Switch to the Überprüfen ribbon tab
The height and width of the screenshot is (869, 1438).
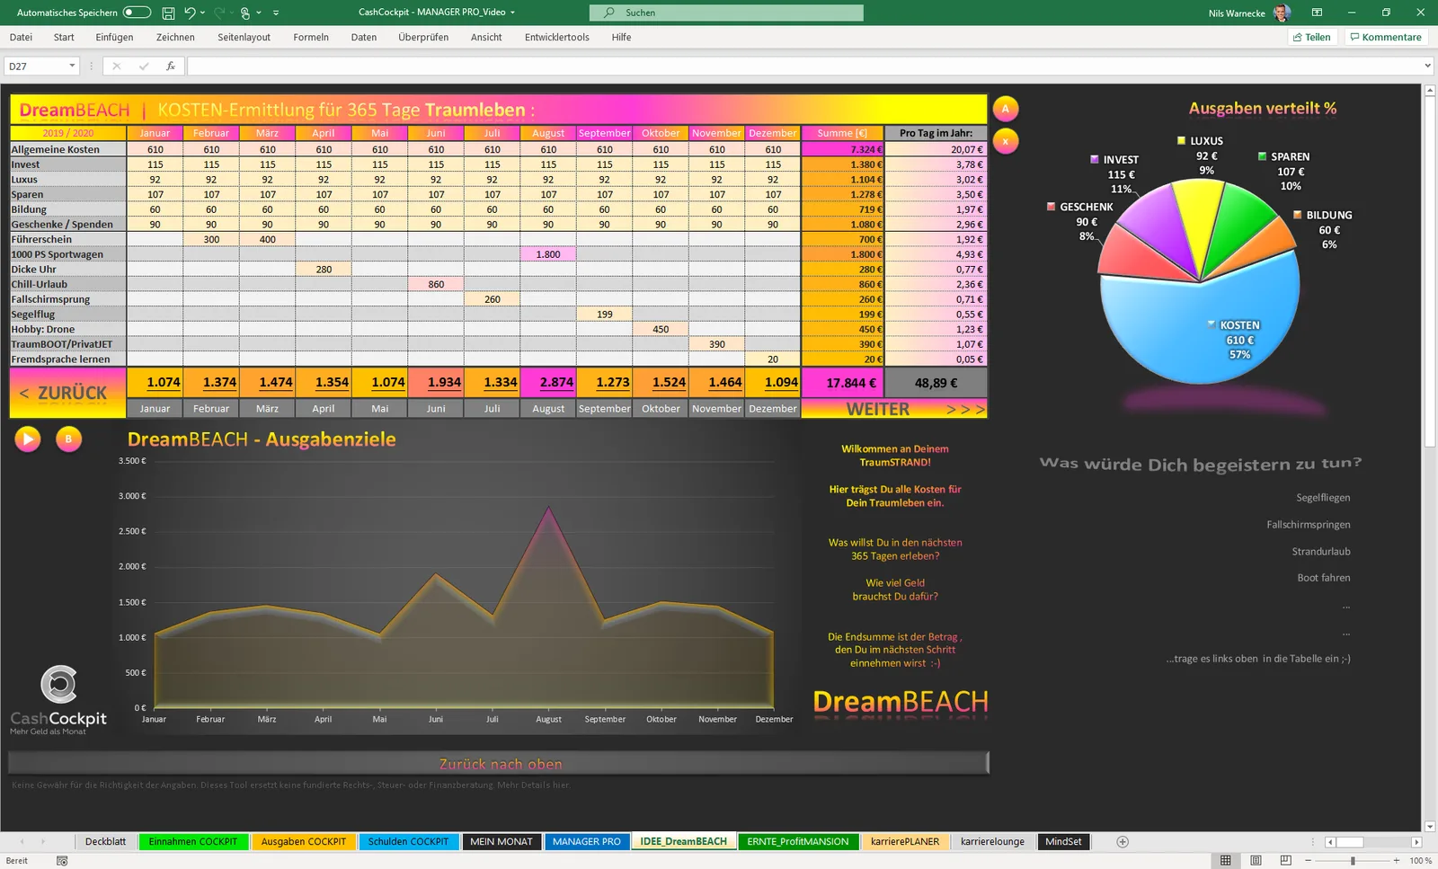pyautogui.click(x=423, y=37)
